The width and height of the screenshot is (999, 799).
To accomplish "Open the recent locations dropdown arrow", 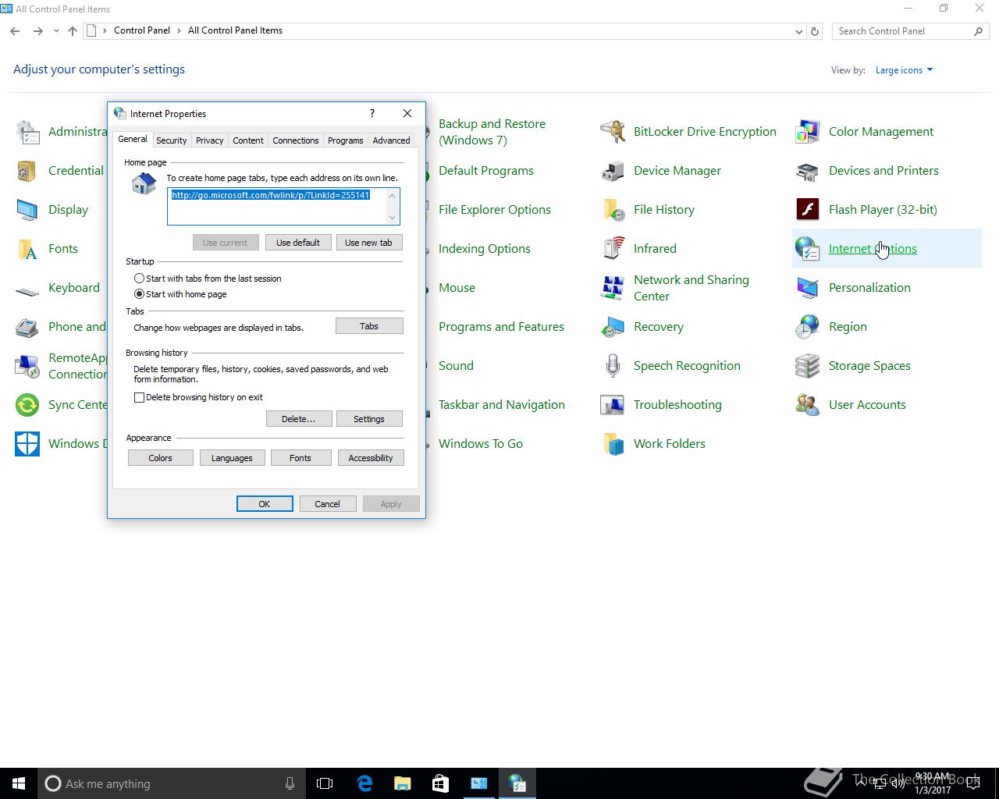I will pyautogui.click(x=56, y=31).
